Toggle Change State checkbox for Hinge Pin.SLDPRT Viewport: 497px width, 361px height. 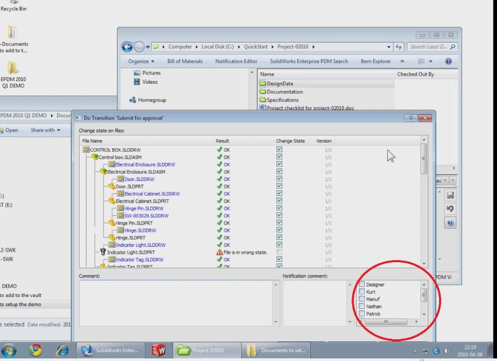(279, 222)
